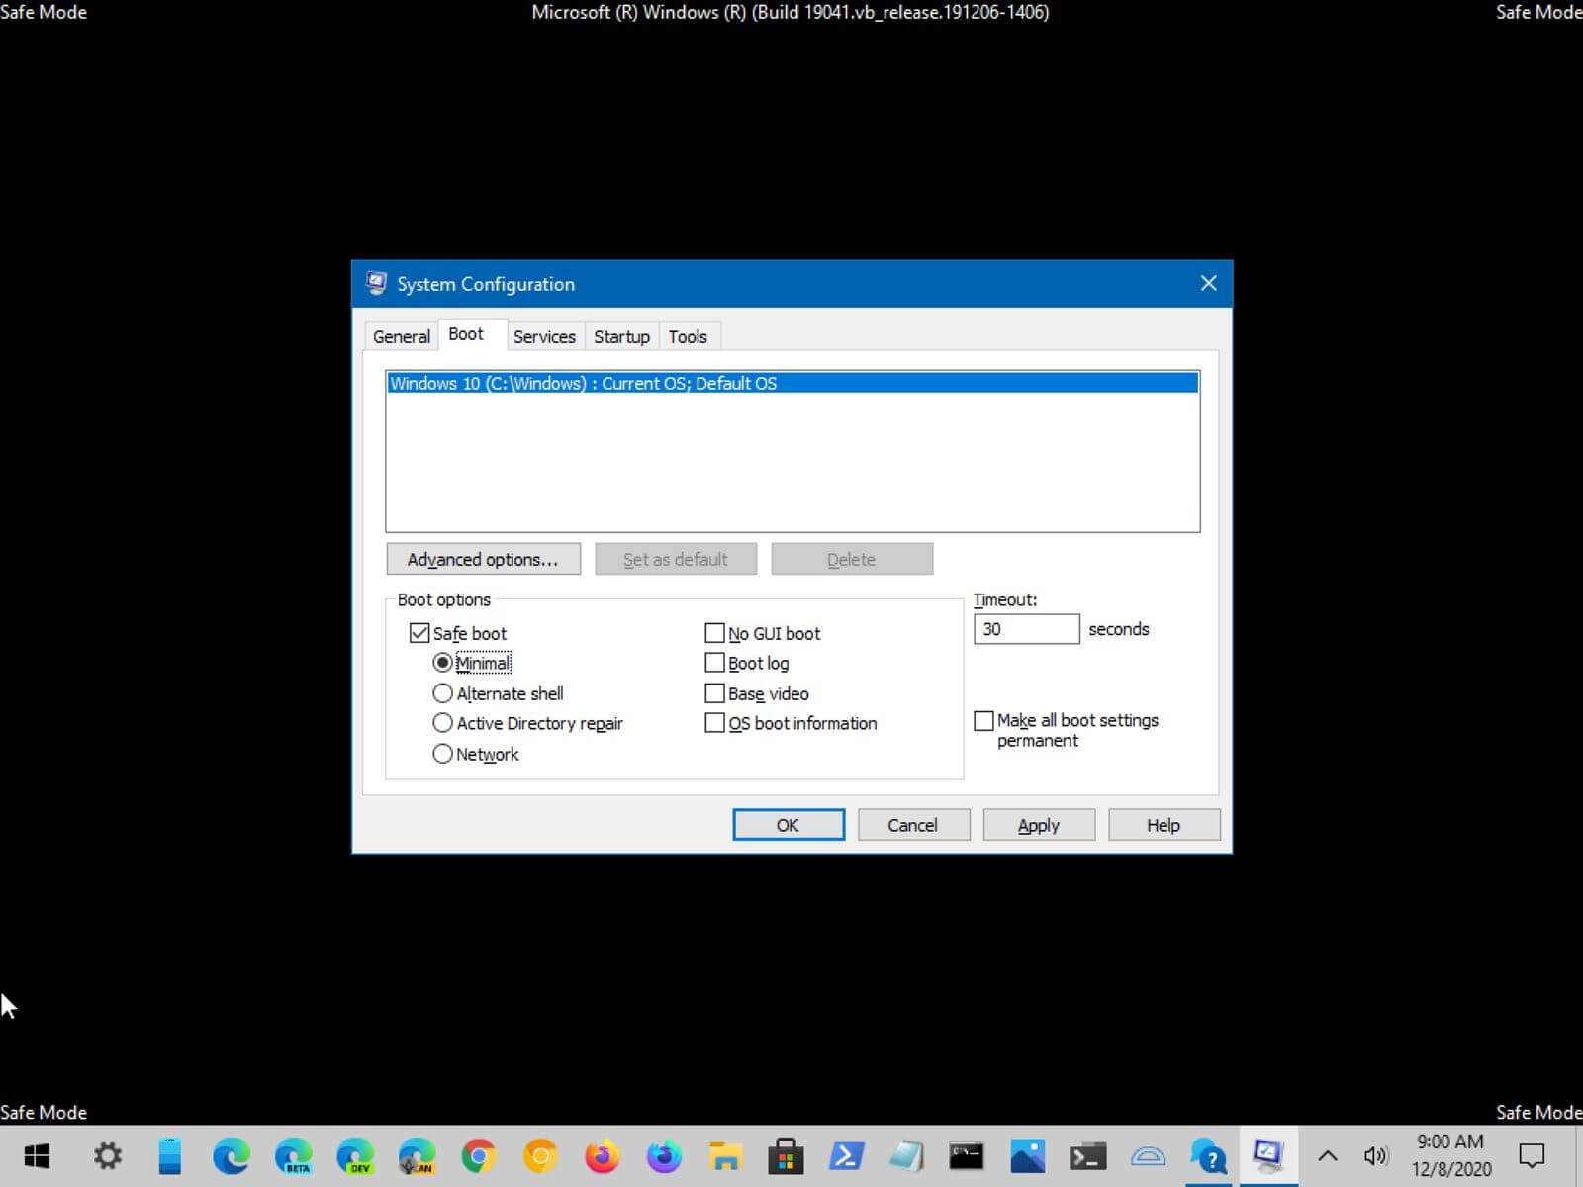Open File Explorer from taskbar
1583x1187 pixels.
[725, 1155]
